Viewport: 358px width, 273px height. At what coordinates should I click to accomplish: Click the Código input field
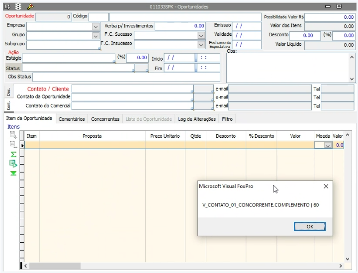tap(98, 17)
